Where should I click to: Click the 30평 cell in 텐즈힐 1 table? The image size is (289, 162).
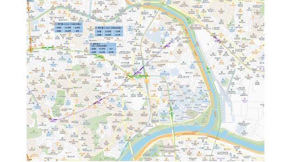pos(99,35)
